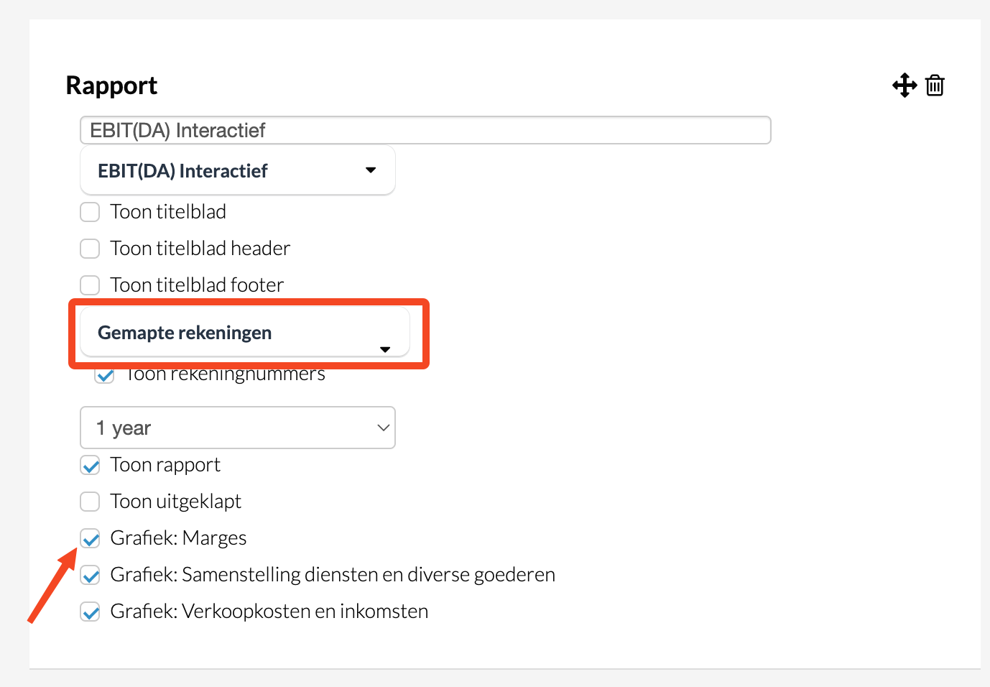Open the 1 year period selector
Image resolution: width=990 pixels, height=687 pixels.
[237, 428]
